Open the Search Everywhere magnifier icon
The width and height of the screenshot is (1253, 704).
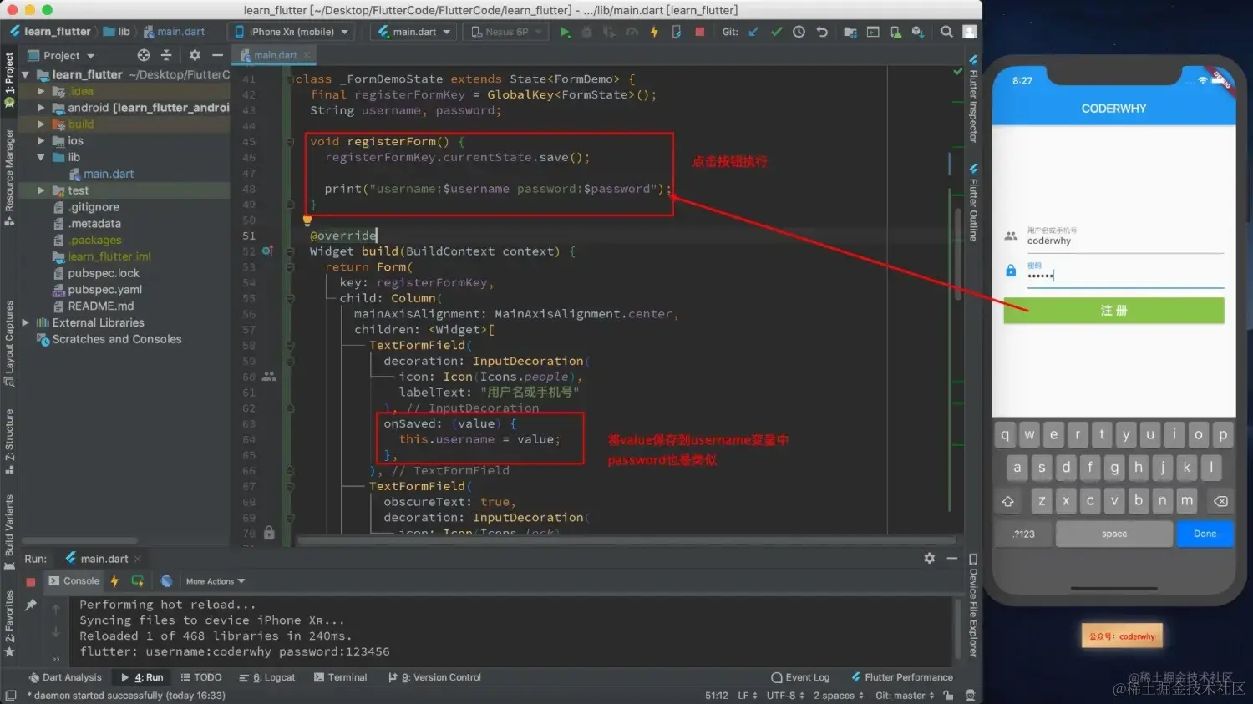946,32
